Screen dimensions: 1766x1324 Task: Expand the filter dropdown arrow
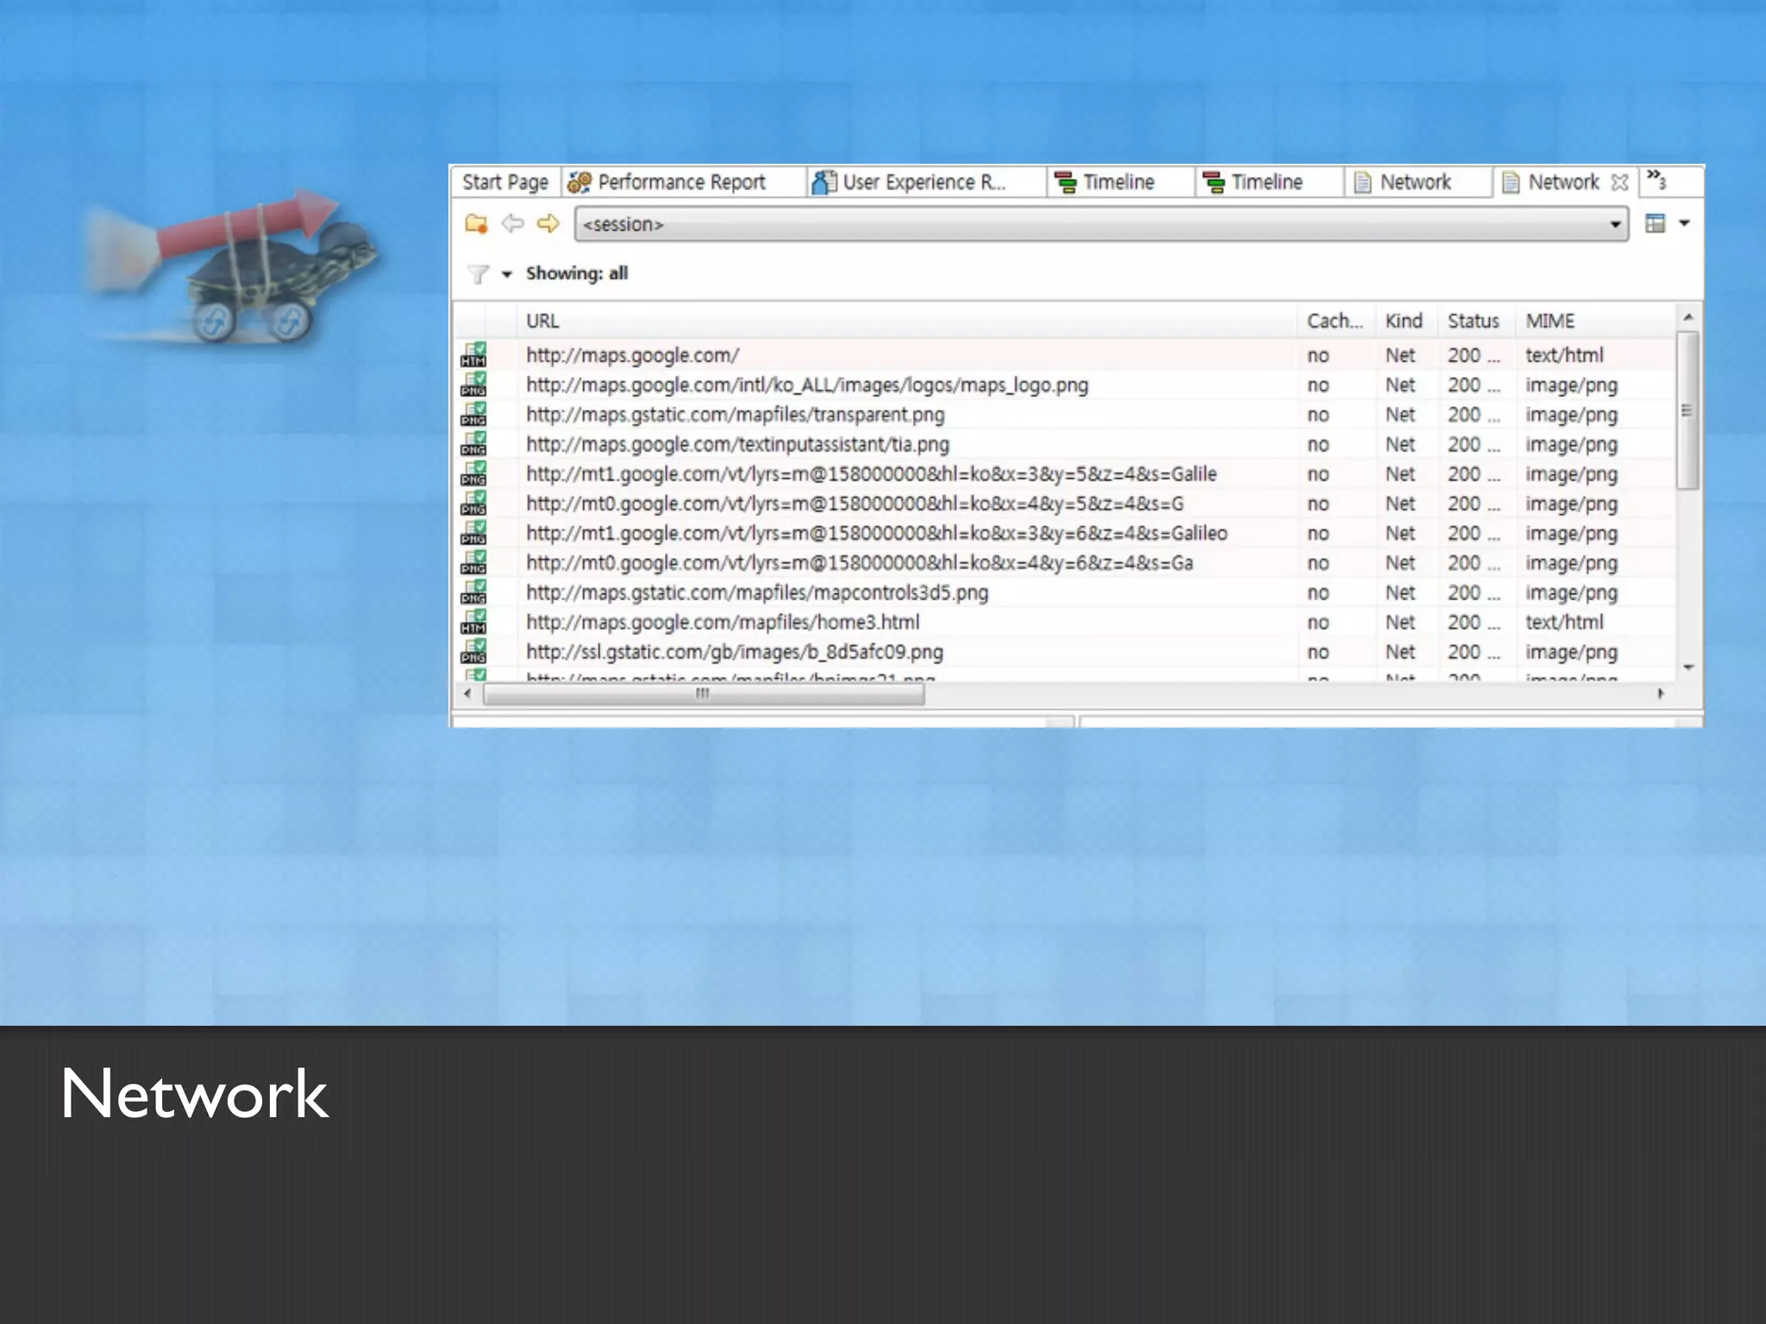[507, 274]
